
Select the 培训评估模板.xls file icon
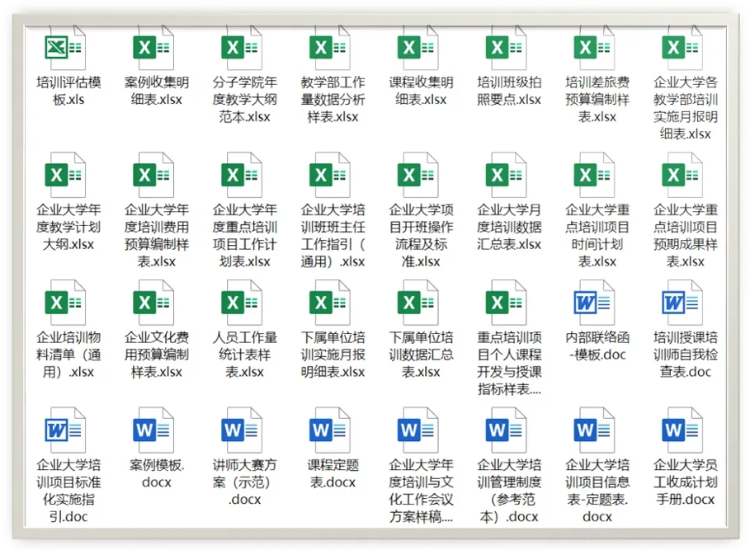click(x=65, y=47)
